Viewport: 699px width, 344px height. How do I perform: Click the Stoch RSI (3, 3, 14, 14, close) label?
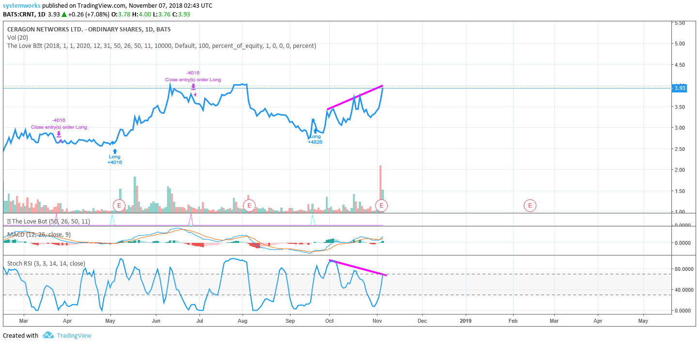(x=46, y=264)
